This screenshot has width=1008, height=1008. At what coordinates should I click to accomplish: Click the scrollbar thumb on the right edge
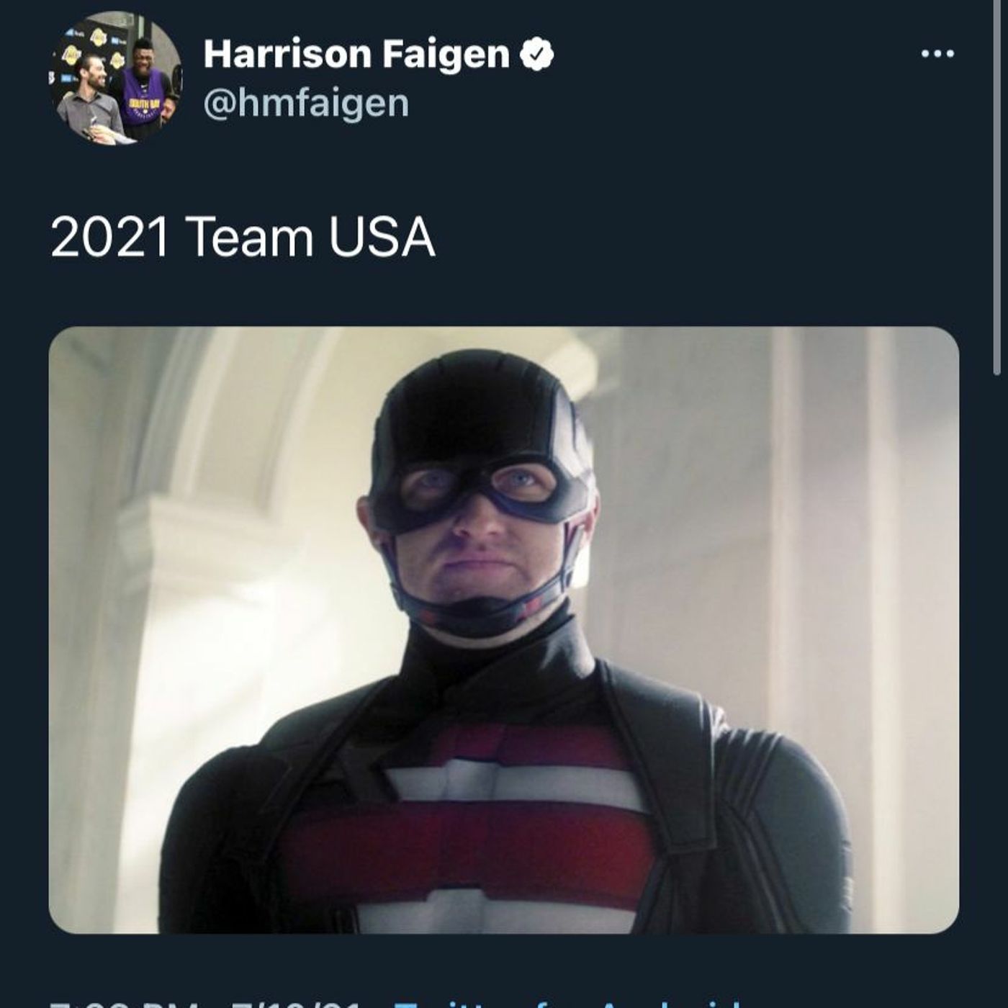tap(998, 187)
